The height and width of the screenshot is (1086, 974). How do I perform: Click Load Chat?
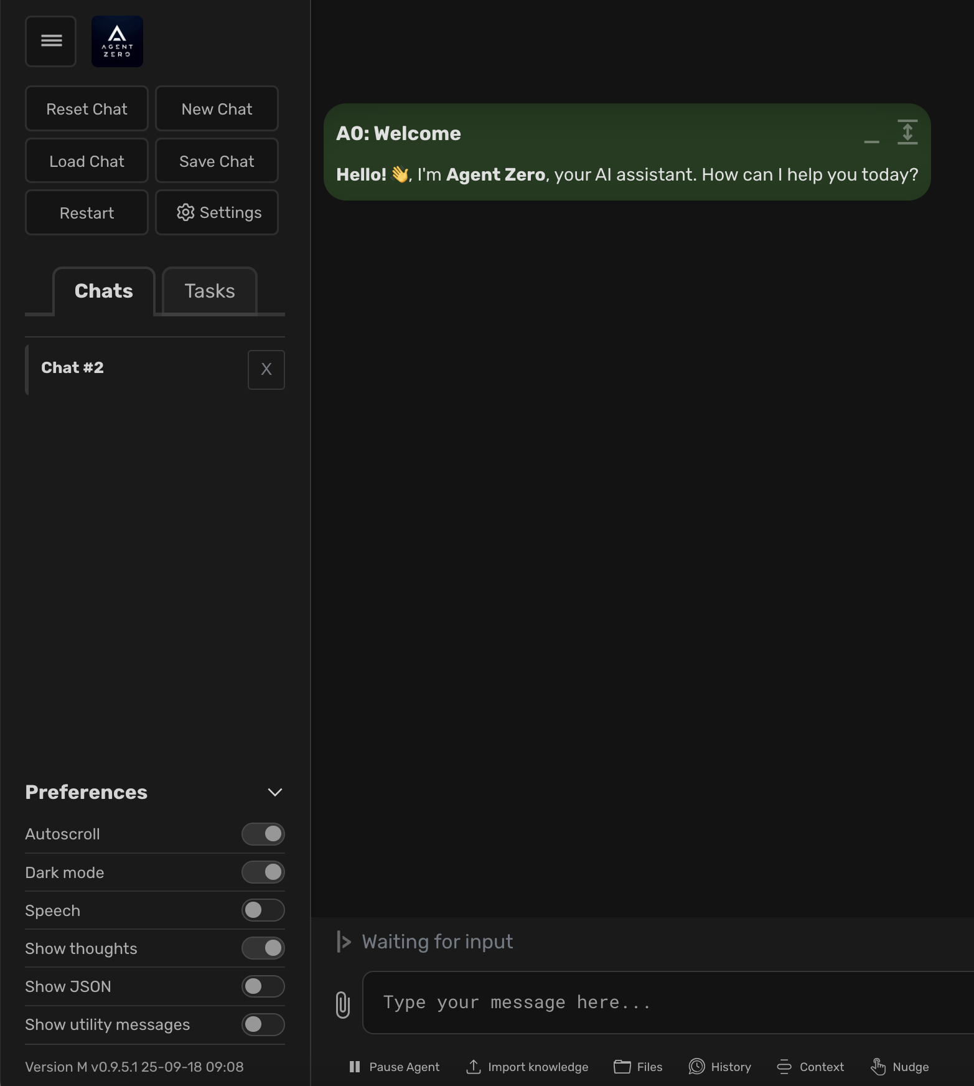tap(87, 161)
